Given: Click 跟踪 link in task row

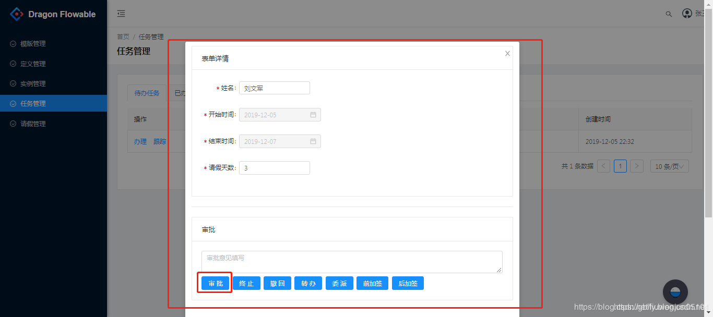Looking at the screenshot, I should (x=160, y=141).
